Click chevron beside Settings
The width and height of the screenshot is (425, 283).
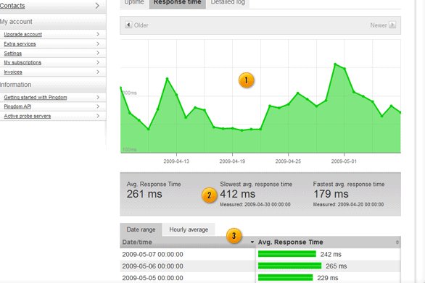[x=98, y=53]
